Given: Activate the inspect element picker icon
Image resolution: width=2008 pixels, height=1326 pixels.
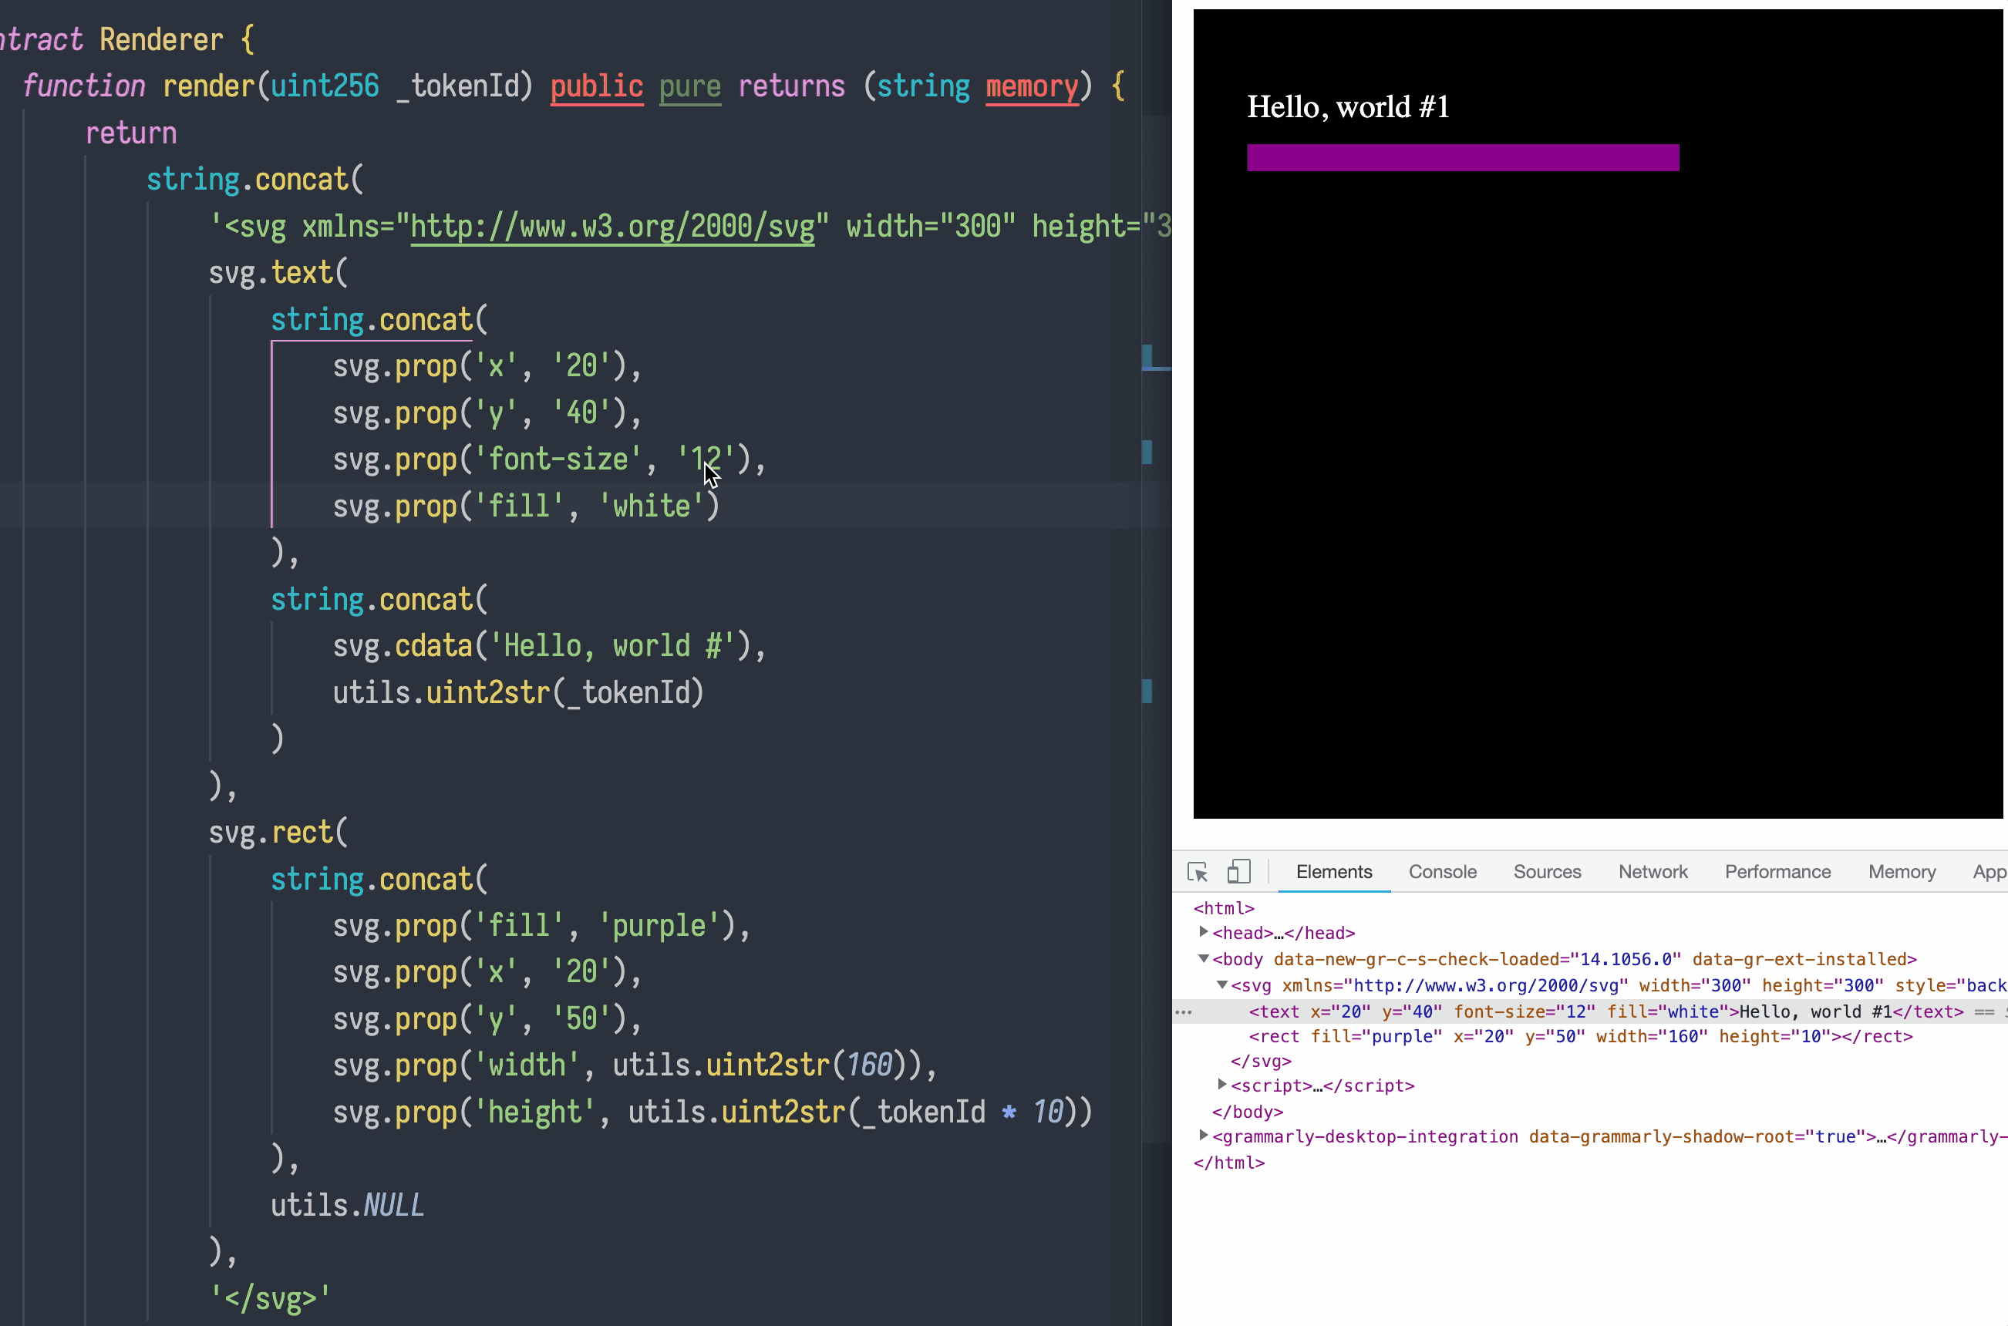Looking at the screenshot, I should coord(1197,872).
